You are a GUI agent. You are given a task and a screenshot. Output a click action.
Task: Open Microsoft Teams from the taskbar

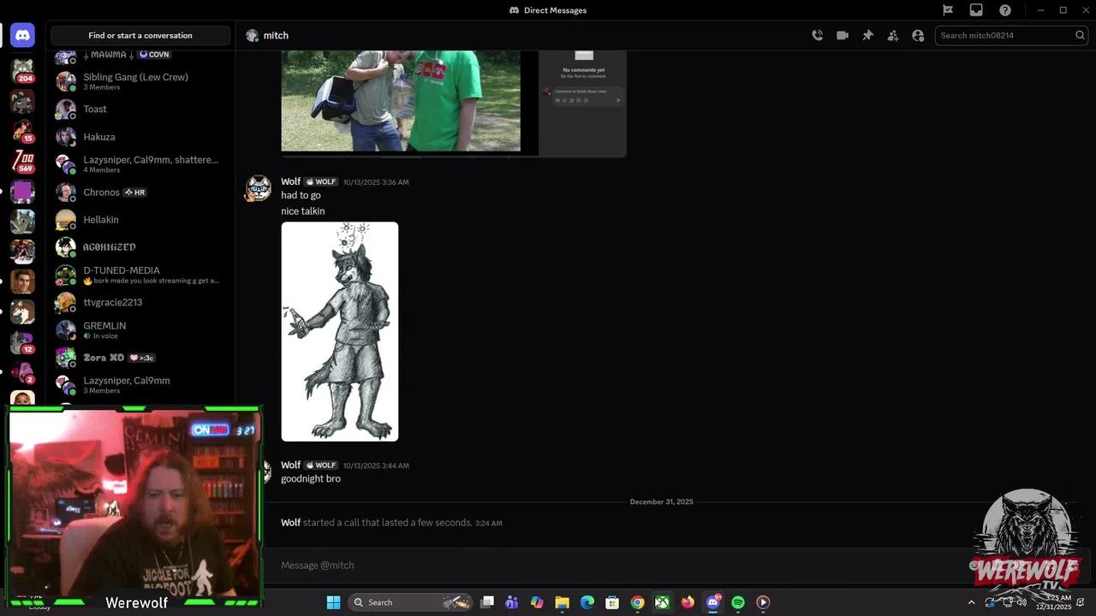point(511,602)
